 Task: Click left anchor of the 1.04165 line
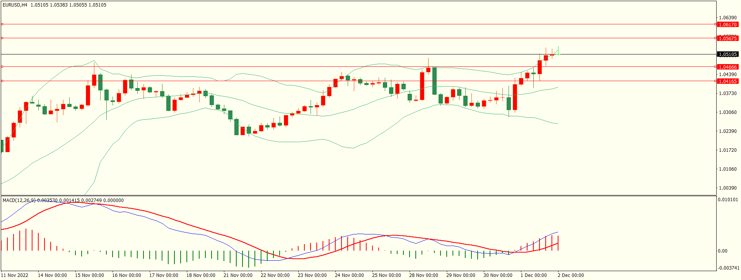pyautogui.click(x=2, y=81)
